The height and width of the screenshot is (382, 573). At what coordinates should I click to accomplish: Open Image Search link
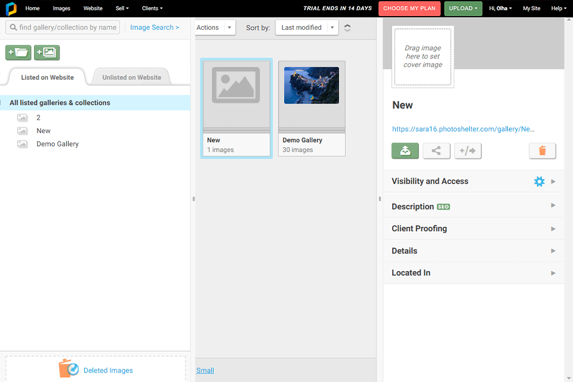point(155,27)
